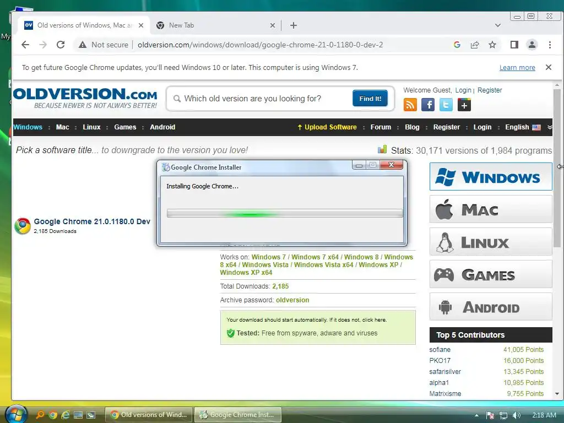Click the volume speaker tray icon
Screen dimensions: 564x423
point(517,415)
